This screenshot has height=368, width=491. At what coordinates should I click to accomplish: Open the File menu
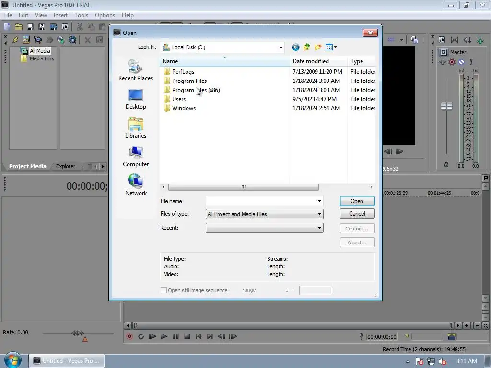click(8, 15)
